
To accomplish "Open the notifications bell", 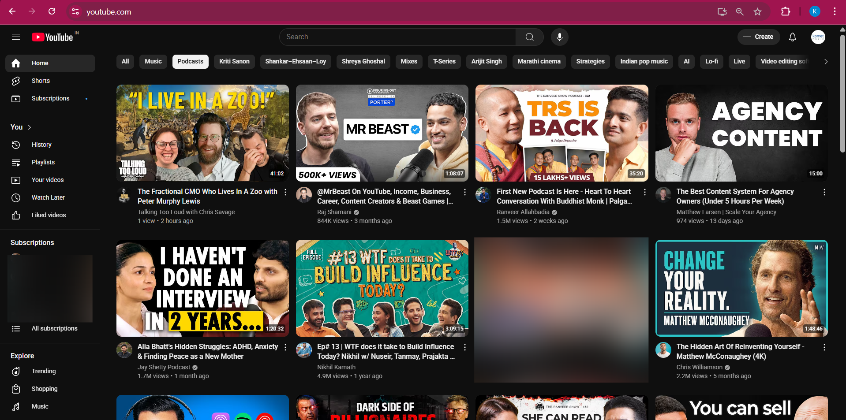I will tap(792, 37).
